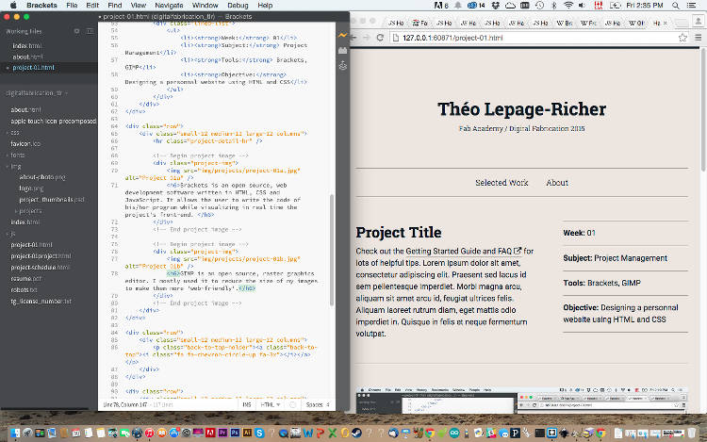Click the split view icon in Working Files
The height and width of the screenshot is (442, 707).
(90, 31)
